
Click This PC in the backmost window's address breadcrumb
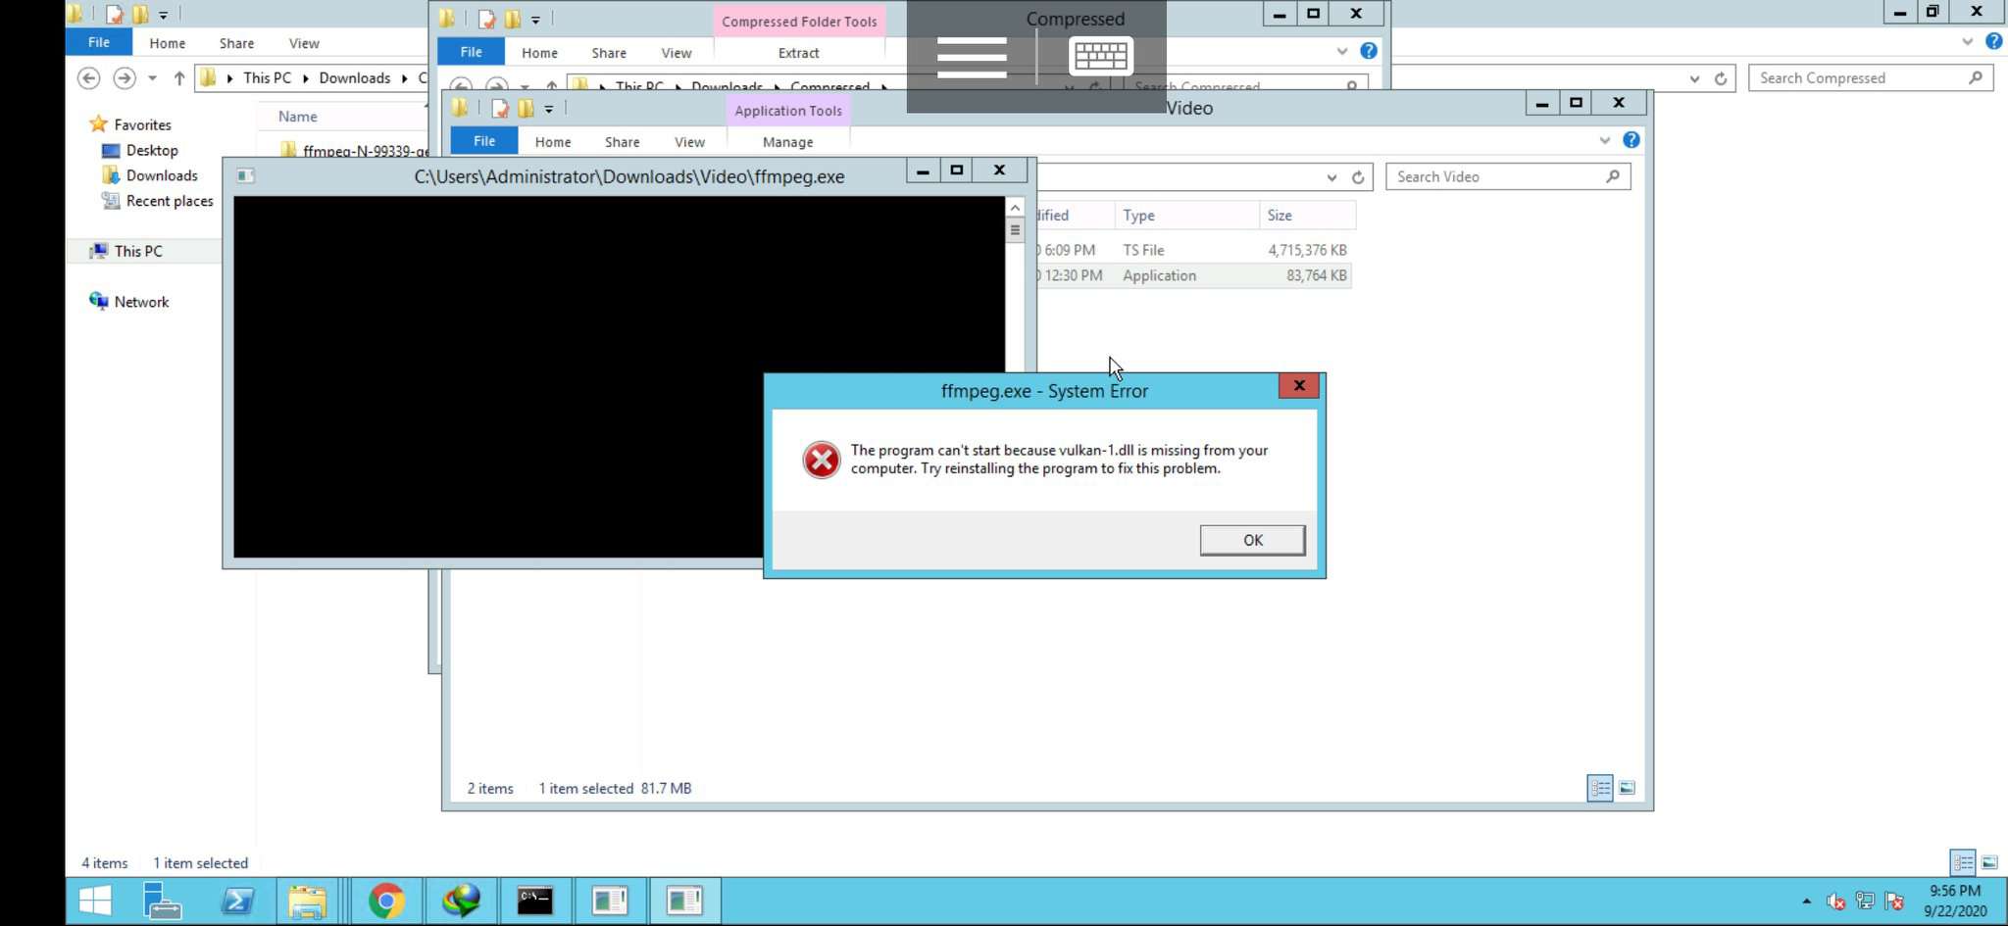(268, 78)
